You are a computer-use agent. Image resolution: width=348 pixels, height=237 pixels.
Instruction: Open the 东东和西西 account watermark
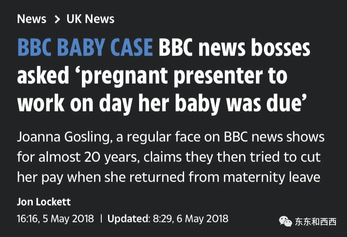pos(316,222)
